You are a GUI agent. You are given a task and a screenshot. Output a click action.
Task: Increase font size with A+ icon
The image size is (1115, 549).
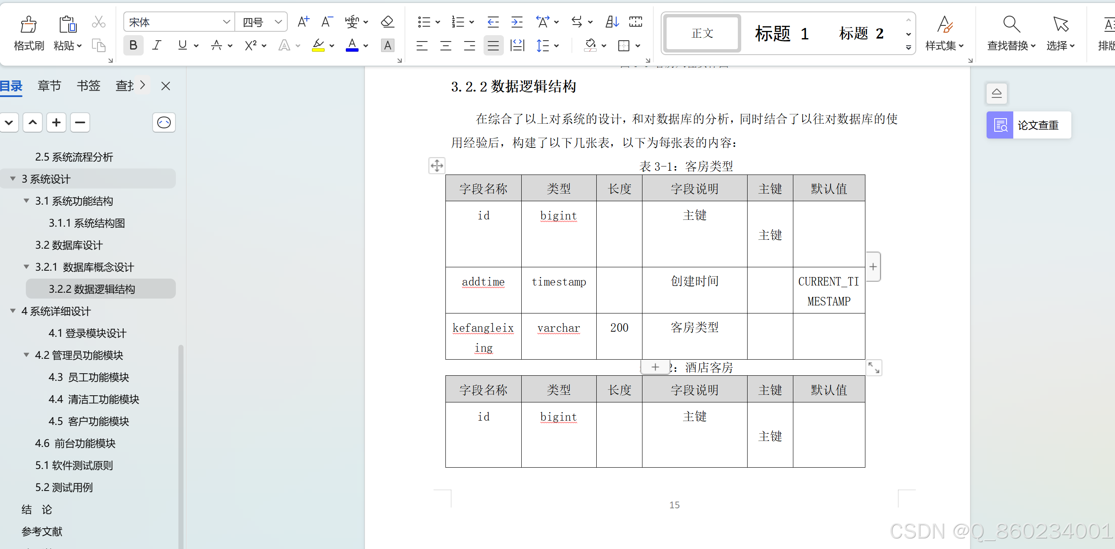tap(303, 22)
